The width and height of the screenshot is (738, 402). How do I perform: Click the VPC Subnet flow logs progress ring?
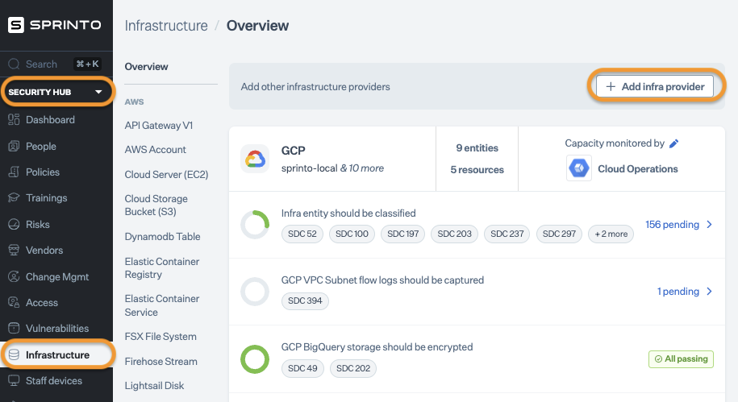click(255, 292)
